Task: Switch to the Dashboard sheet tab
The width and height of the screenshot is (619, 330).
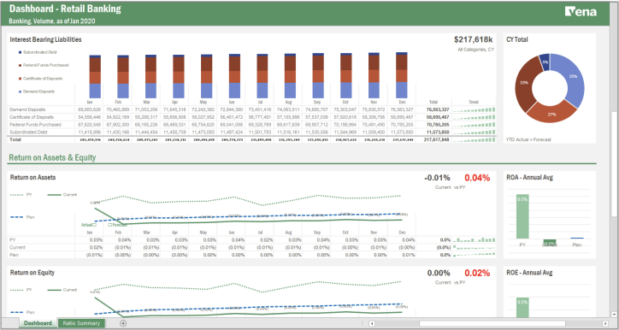Action: [38, 323]
